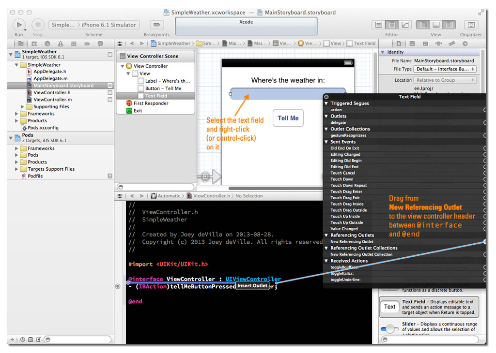The height and width of the screenshot is (353, 496).
Task: Select the Text Field object in library
Action: click(429, 307)
